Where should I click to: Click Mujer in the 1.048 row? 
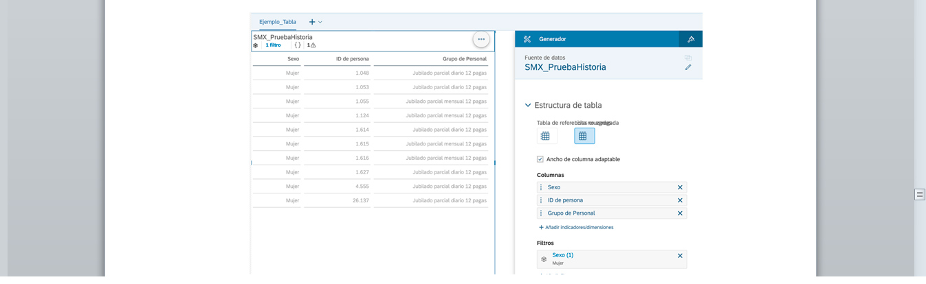point(293,73)
